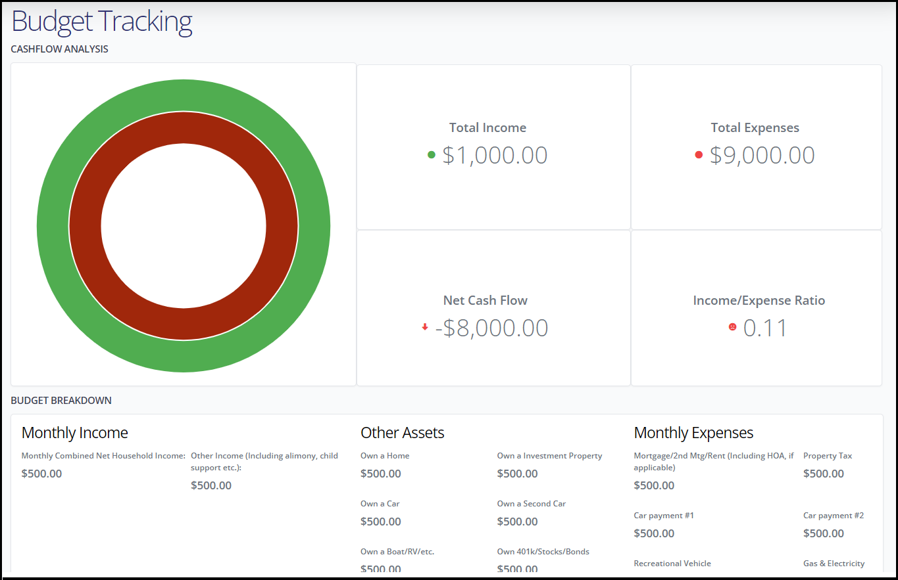Click the red dot beside Total Expenses
Viewport: 898px width, 580px height.
pos(699,155)
